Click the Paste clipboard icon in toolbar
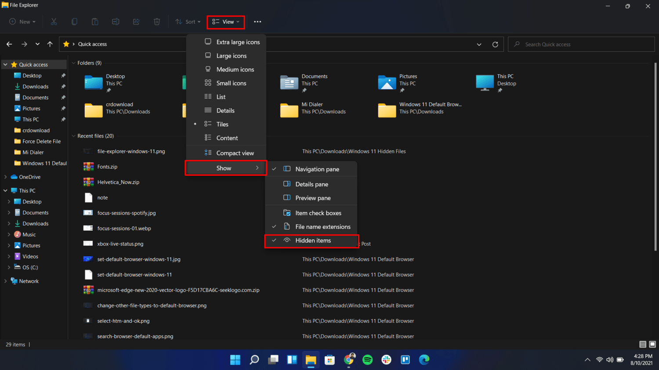This screenshot has height=370, width=659. [x=95, y=21]
